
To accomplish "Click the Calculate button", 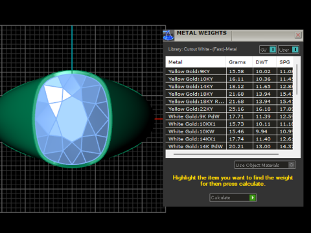I will coord(233,197).
